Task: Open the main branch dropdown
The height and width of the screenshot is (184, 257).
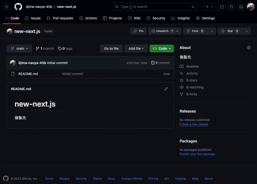Action: click(19, 48)
